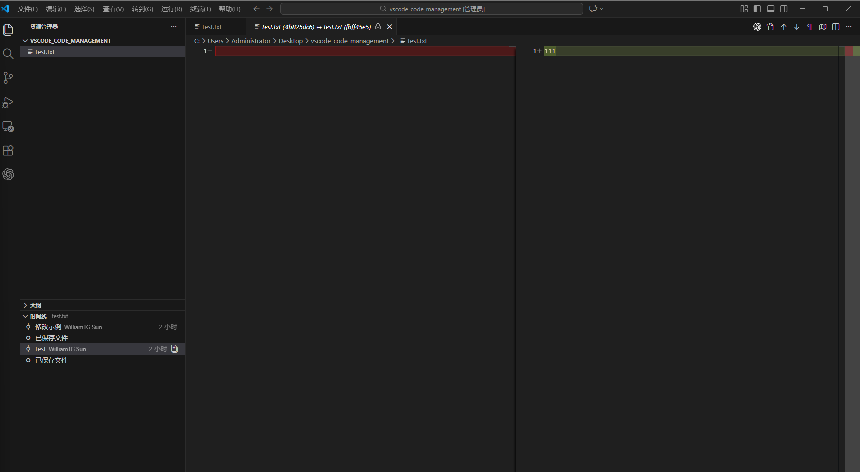The width and height of the screenshot is (860, 472).
Task: Select the 修改示例 commit in timeline
Action: 103,327
